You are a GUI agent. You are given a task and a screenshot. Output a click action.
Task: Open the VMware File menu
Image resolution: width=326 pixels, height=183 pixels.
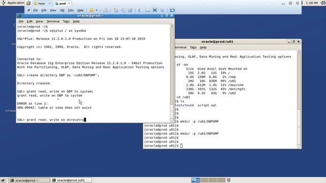(x=35, y=10)
